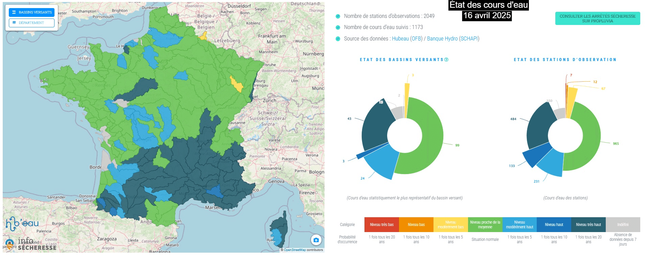Click the green Niveau proche de la moyenne swatch
645x255 pixels.
tap(485, 225)
